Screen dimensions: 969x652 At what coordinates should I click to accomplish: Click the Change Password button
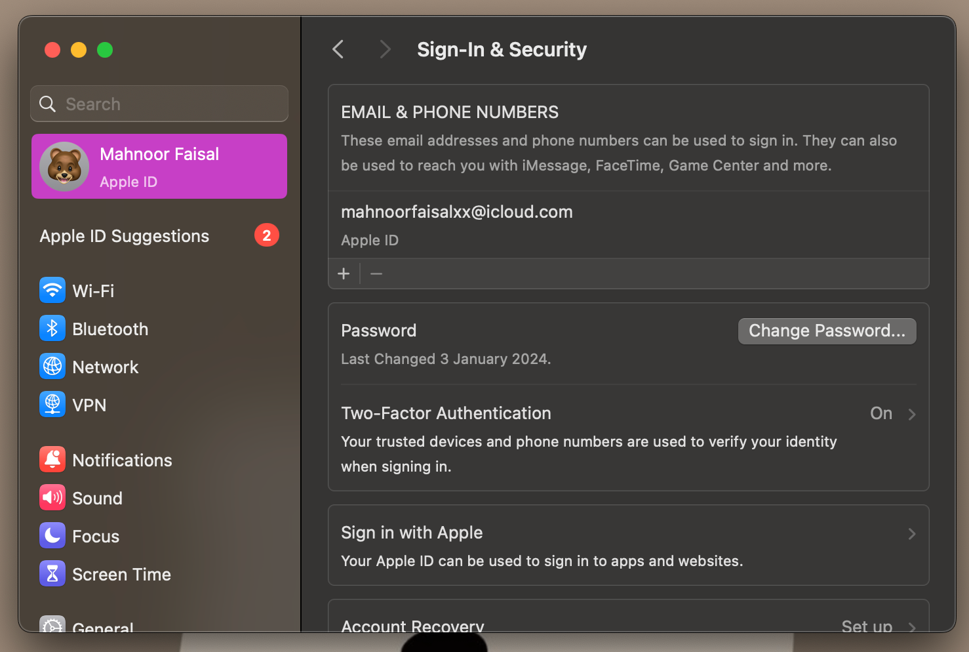tap(827, 331)
